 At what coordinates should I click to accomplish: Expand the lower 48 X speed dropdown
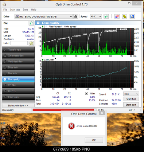pos(131,94)
